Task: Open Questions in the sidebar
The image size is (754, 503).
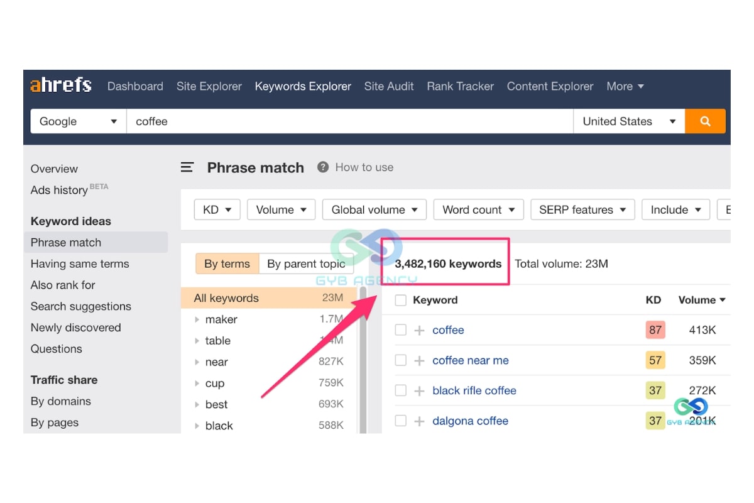Action: pos(57,349)
